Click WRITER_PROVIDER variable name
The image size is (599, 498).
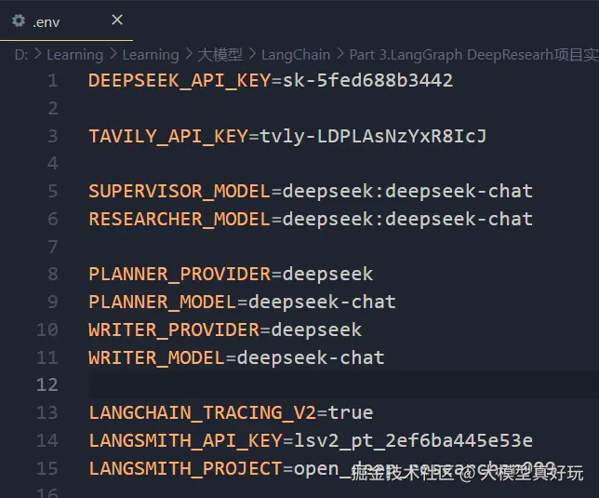coord(174,330)
